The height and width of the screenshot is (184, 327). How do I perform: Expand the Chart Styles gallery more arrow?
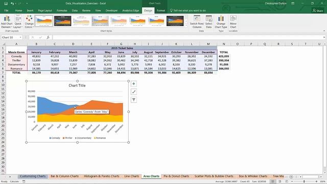pos(186,26)
